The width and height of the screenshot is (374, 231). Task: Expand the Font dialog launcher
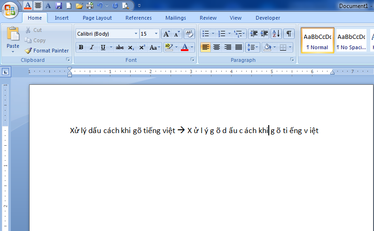[x=192, y=60]
